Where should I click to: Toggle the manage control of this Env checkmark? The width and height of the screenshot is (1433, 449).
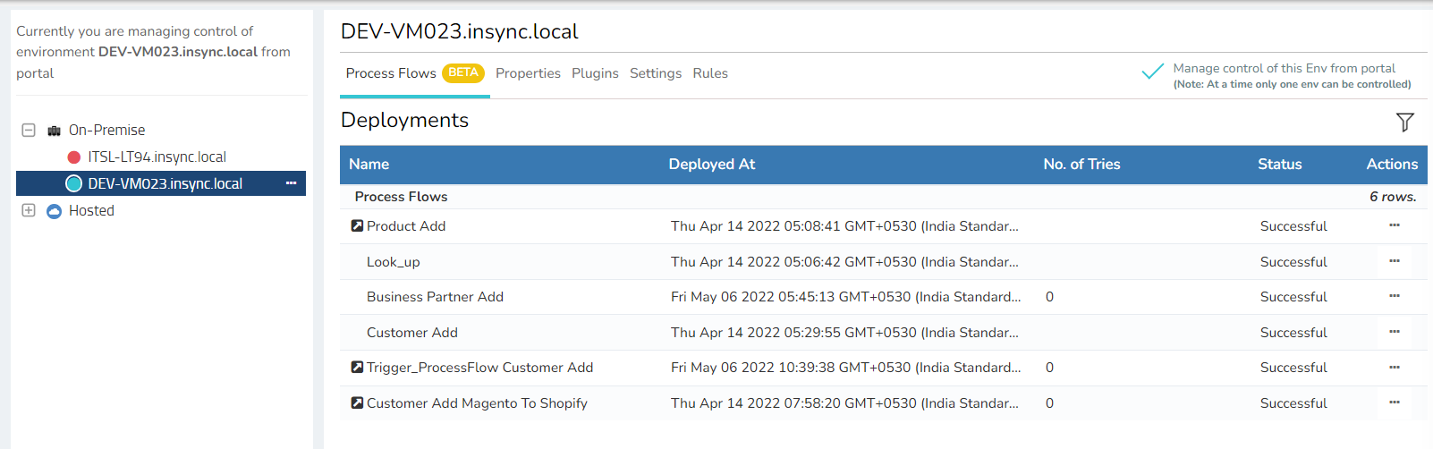(1152, 72)
